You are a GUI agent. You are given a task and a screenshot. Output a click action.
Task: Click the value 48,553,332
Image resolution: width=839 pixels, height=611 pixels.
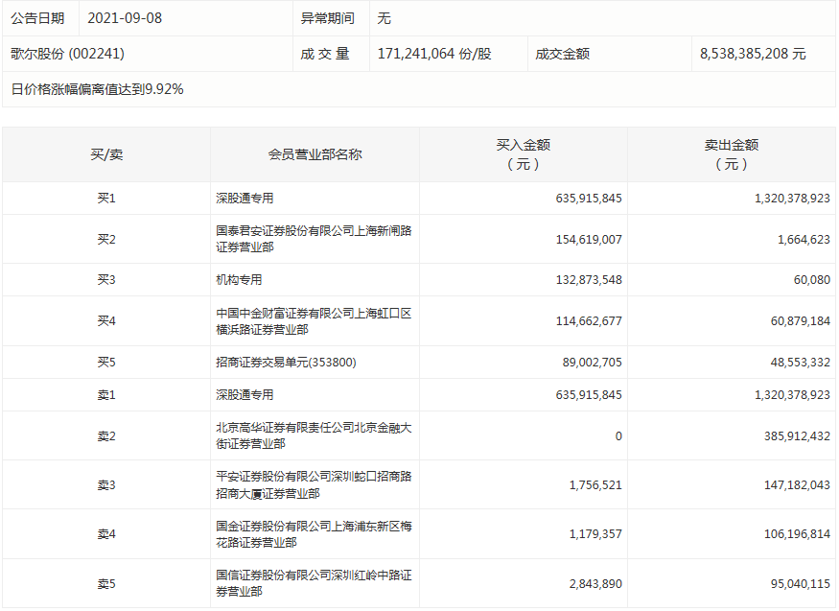click(800, 363)
